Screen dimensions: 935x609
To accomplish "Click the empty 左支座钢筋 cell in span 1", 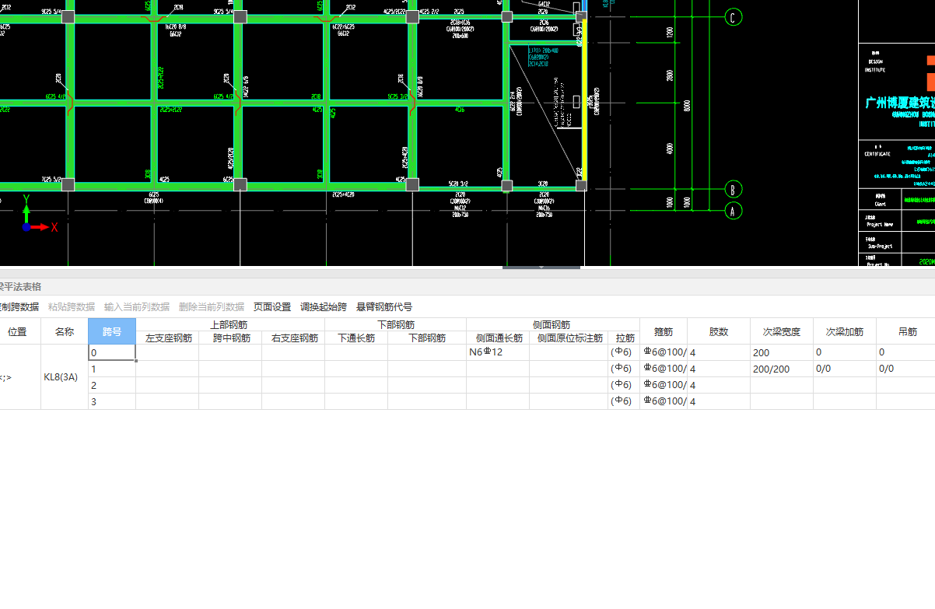I will pos(167,369).
